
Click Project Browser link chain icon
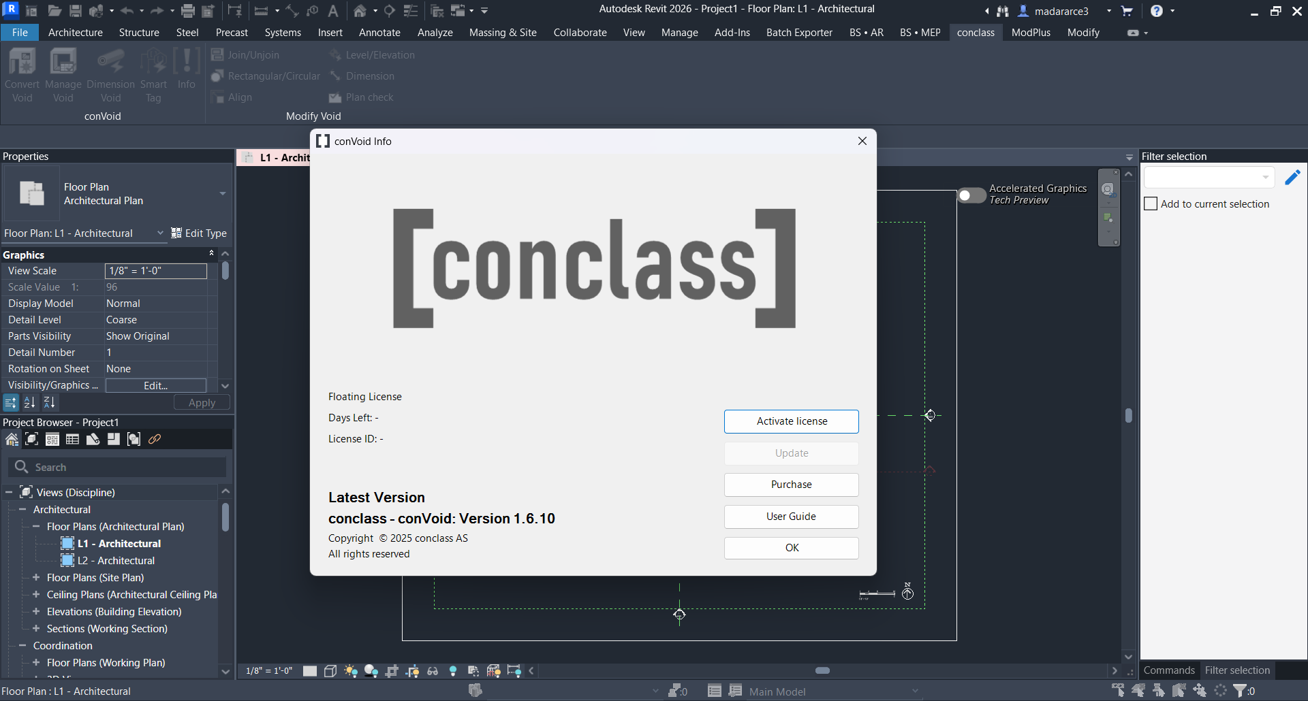coord(155,439)
